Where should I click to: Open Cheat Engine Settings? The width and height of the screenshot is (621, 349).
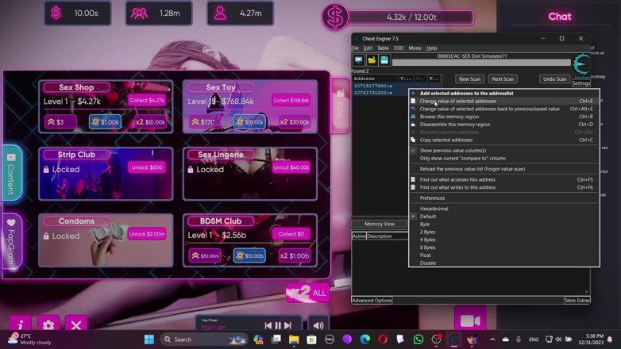[581, 83]
